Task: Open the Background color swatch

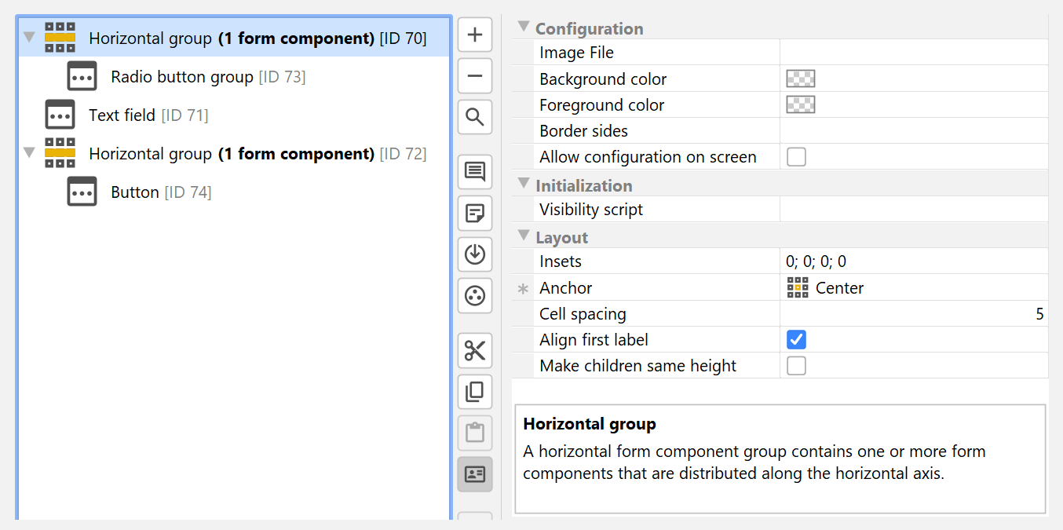Action: pyautogui.click(x=801, y=79)
